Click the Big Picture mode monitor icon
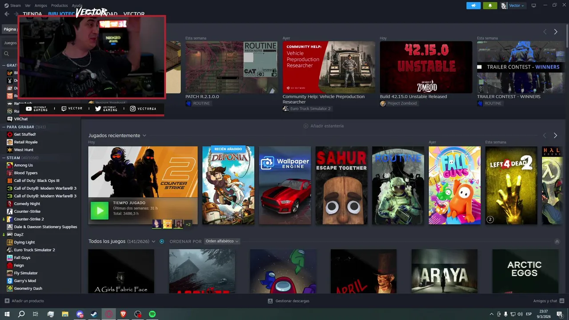 pos(534,5)
